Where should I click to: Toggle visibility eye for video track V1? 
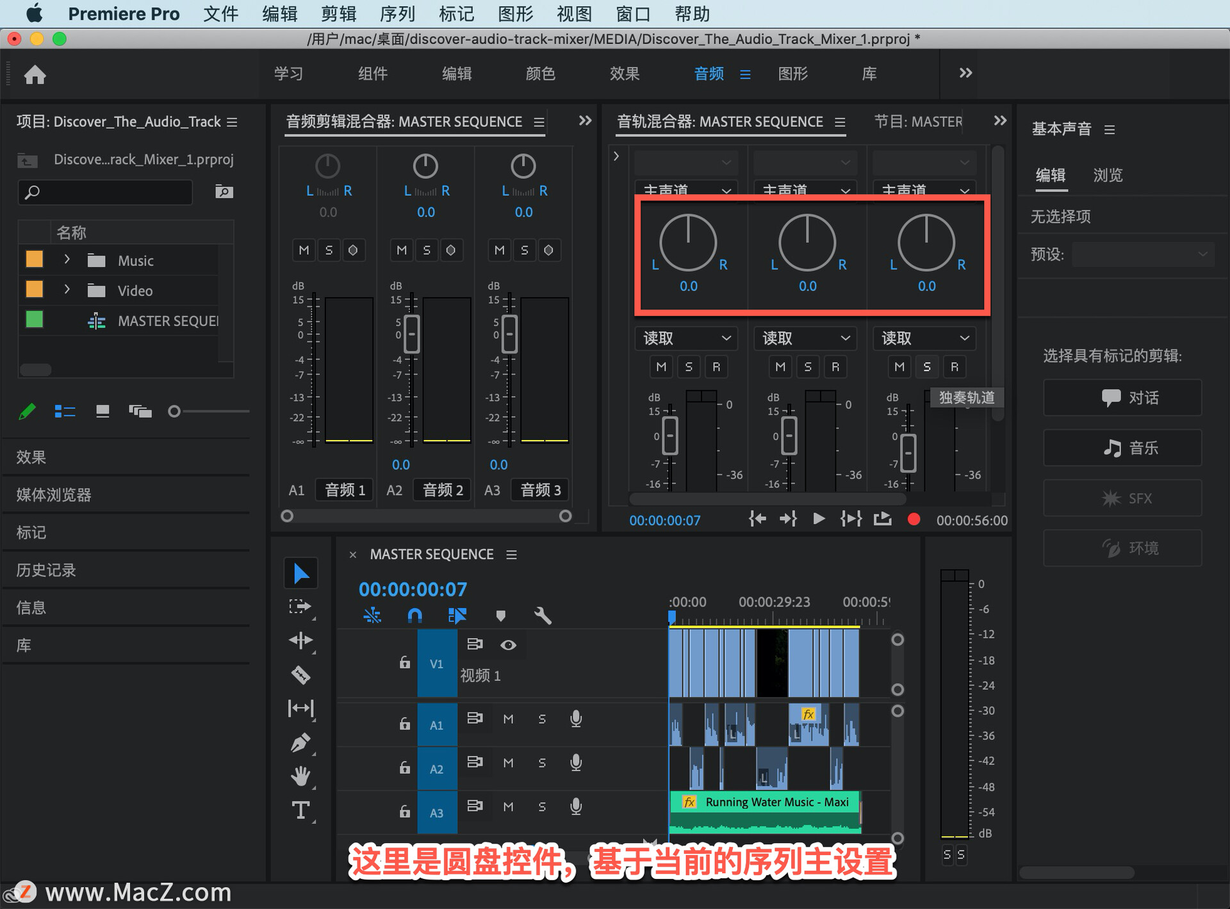(x=508, y=644)
